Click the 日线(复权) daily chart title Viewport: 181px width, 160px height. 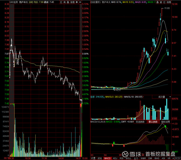click(96, 2)
